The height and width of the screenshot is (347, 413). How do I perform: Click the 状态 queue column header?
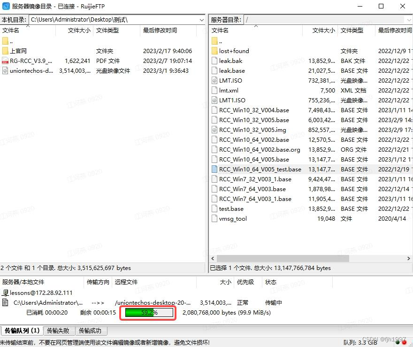[x=298, y=282]
